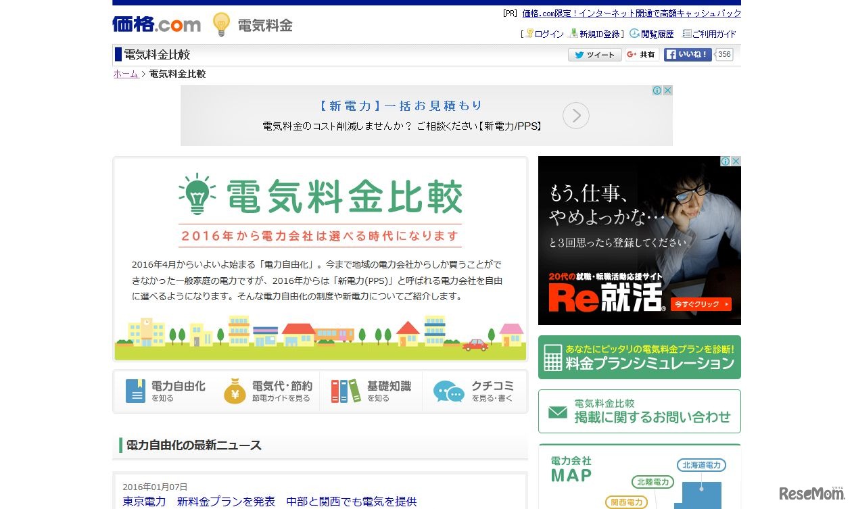Open 閲覧履歴 via the clock icon

[x=634, y=33]
